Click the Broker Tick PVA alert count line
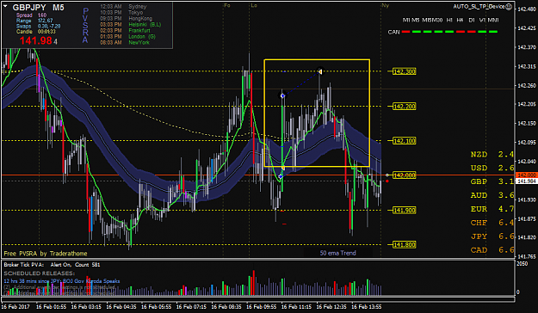Image resolution: width=538 pixels, height=313 pixels. (x=52, y=265)
